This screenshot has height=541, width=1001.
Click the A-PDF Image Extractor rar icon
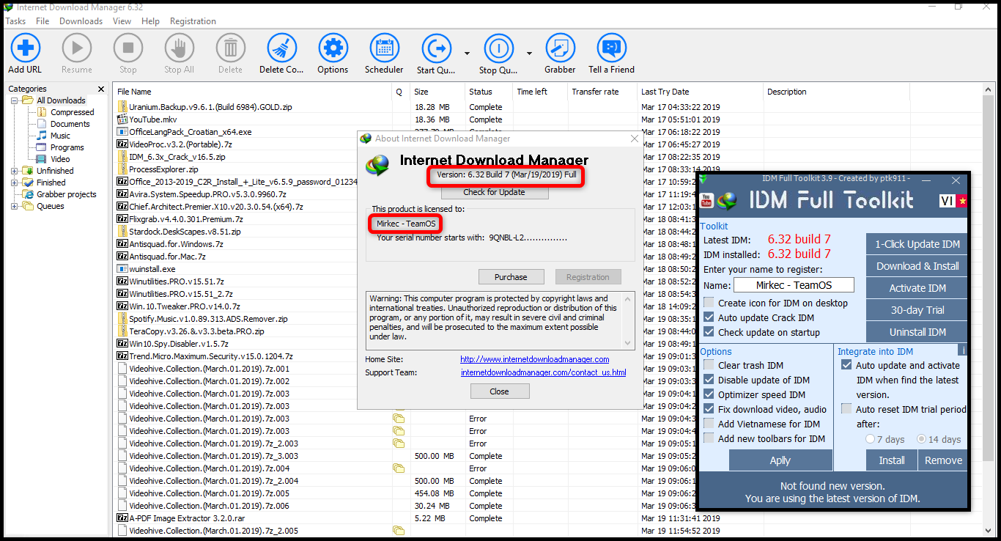pyautogui.click(x=123, y=518)
